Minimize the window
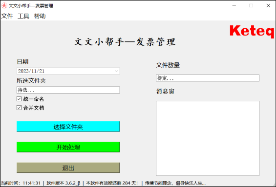276x187 pixels. [x=234, y=6]
